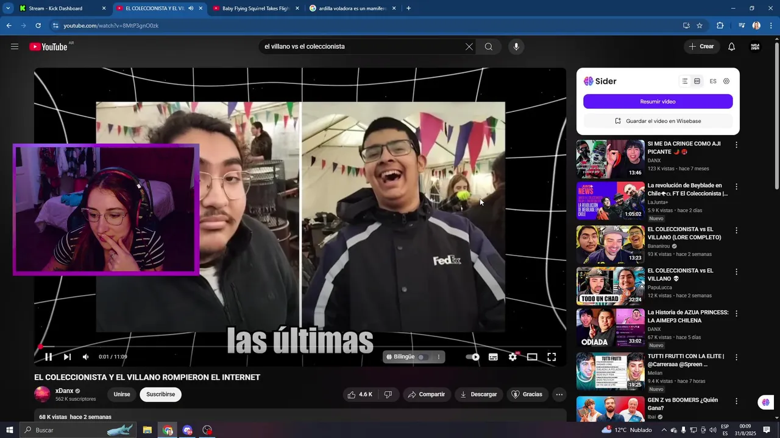Share the video with Compartir

[x=427, y=394]
